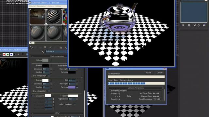Toggle alpha channel display in frame buffer

coord(15,54)
